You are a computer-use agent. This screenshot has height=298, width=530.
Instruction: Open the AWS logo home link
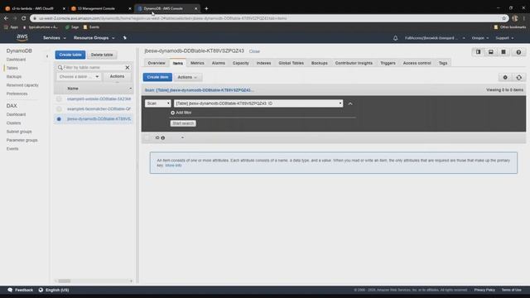coord(22,37)
